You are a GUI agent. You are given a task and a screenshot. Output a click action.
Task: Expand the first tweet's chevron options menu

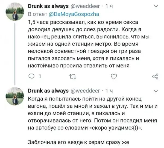pos(156,7)
